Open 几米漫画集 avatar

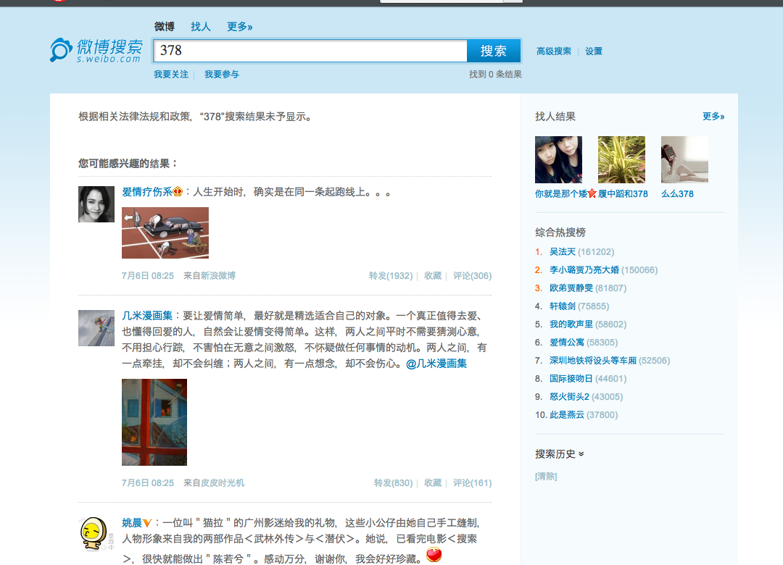coord(96,328)
